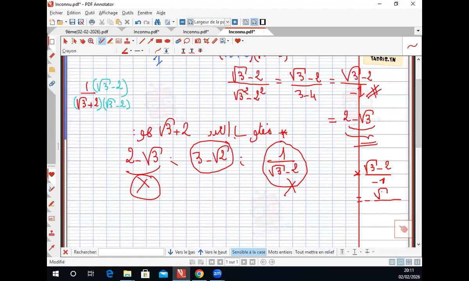Select the hand pan tool
The height and width of the screenshot is (281, 469).
tap(82, 41)
